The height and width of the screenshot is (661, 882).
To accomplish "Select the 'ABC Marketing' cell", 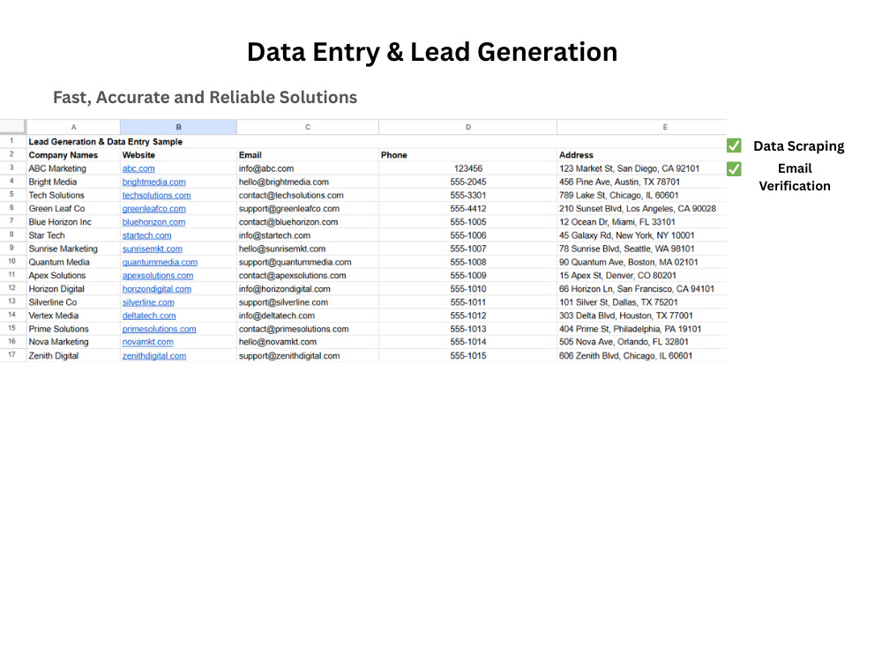I will (x=73, y=168).
